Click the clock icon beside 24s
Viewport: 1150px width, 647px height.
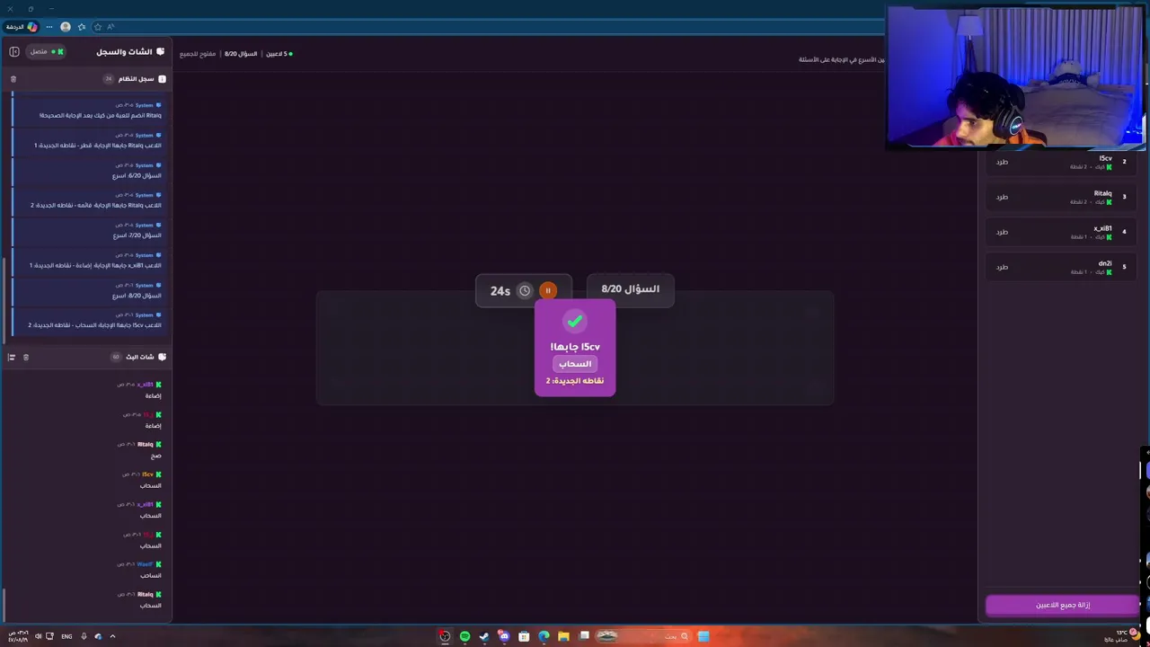click(525, 290)
